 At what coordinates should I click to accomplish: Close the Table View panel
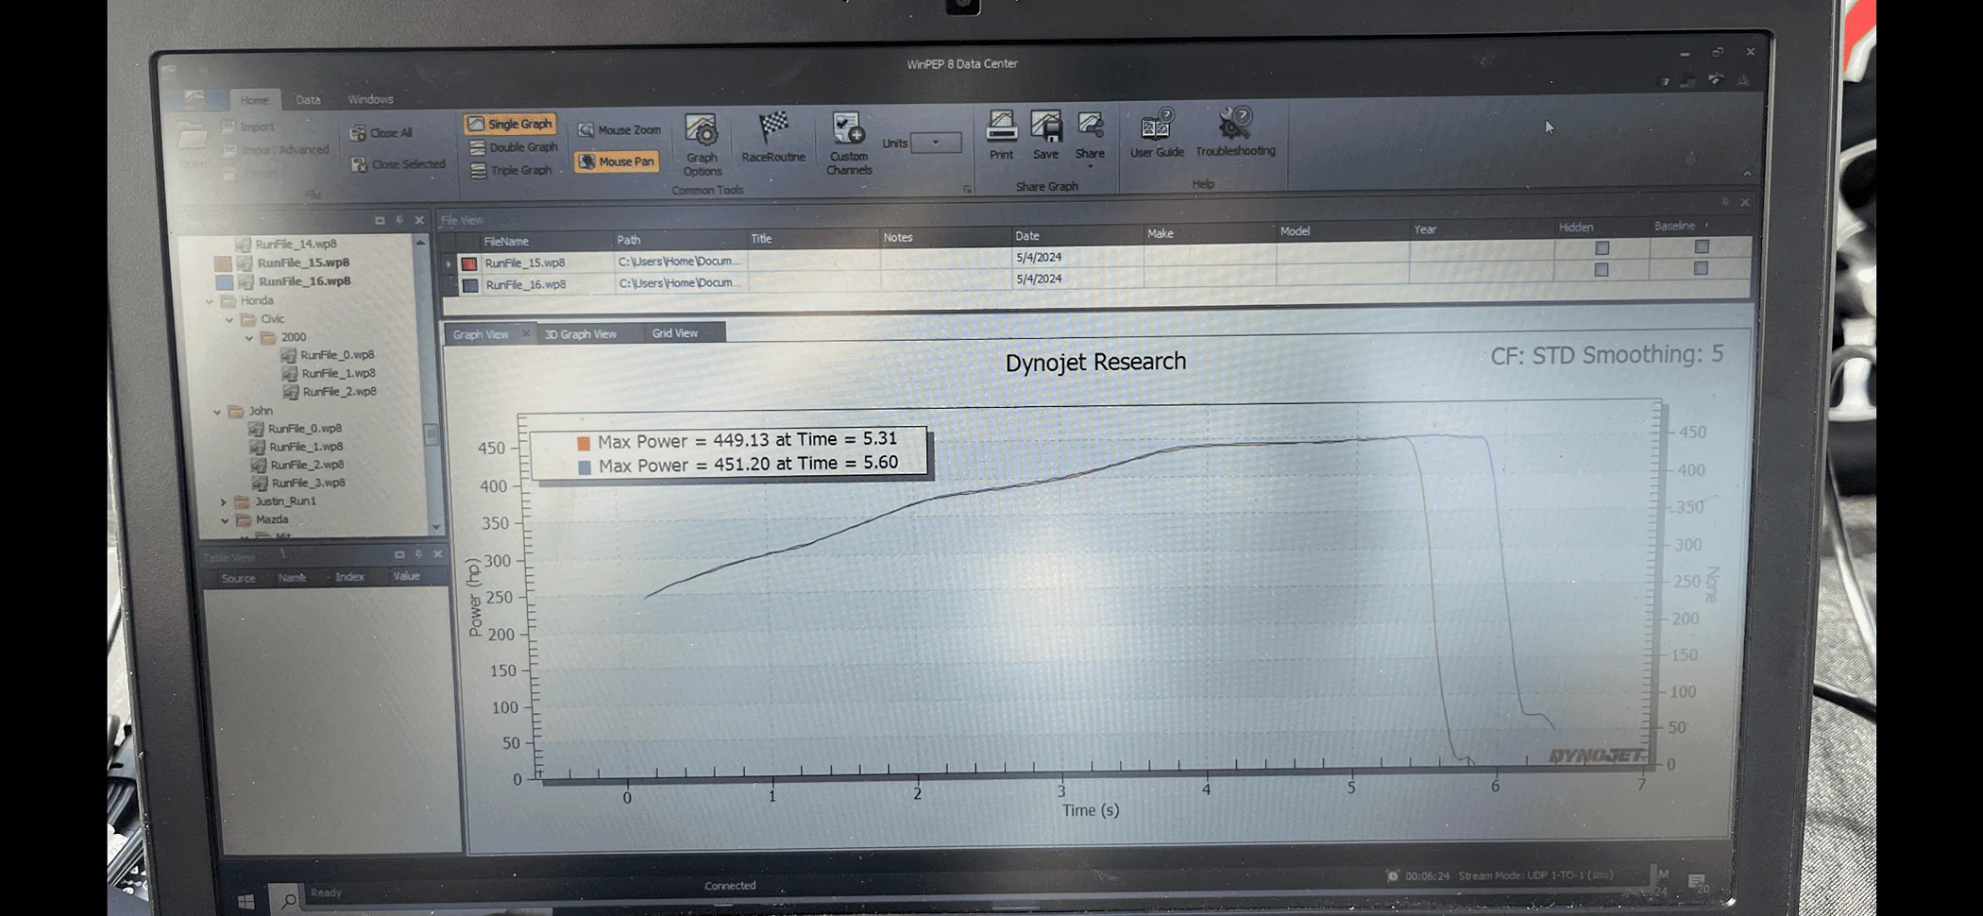coord(438,554)
